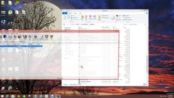The width and height of the screenshot is (174, 98).
Task: Click the Info icon in WinRAR toolbar
Action: 30,37
